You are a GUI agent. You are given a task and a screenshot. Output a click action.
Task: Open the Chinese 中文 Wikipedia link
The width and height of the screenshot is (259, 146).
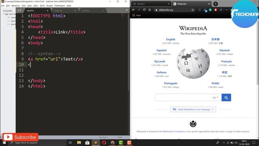(x=225, y=72)
